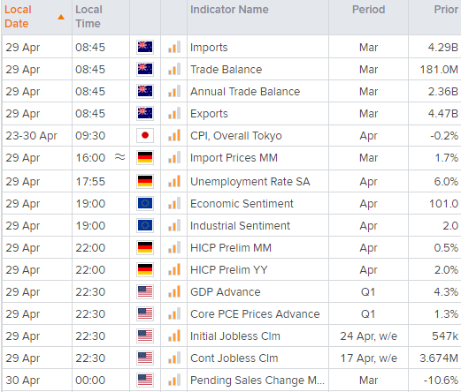This screenshot has height=392, width=461.
Task: Select the HICP Prelim MM indicator
Action: tap(231, 248)
